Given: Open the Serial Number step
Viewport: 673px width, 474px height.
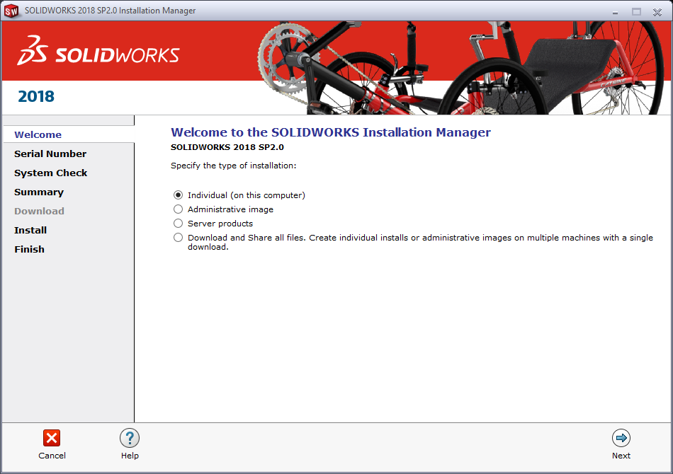Looking at the screenshot, I should (x=50, y=154).
